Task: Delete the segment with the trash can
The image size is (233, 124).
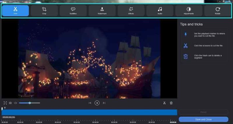Action: pyautogui.click(x=171, y=103)
